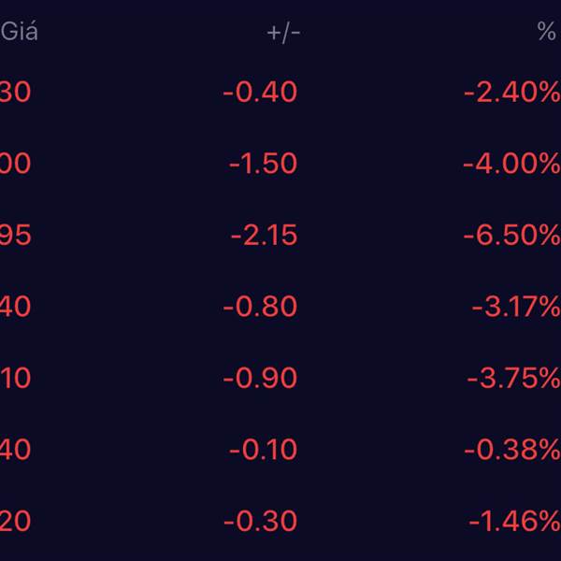Tap the -0.38% percent value
Image resolution: width=561 pixels, height=561 pixels.
[x=513, y=450]
